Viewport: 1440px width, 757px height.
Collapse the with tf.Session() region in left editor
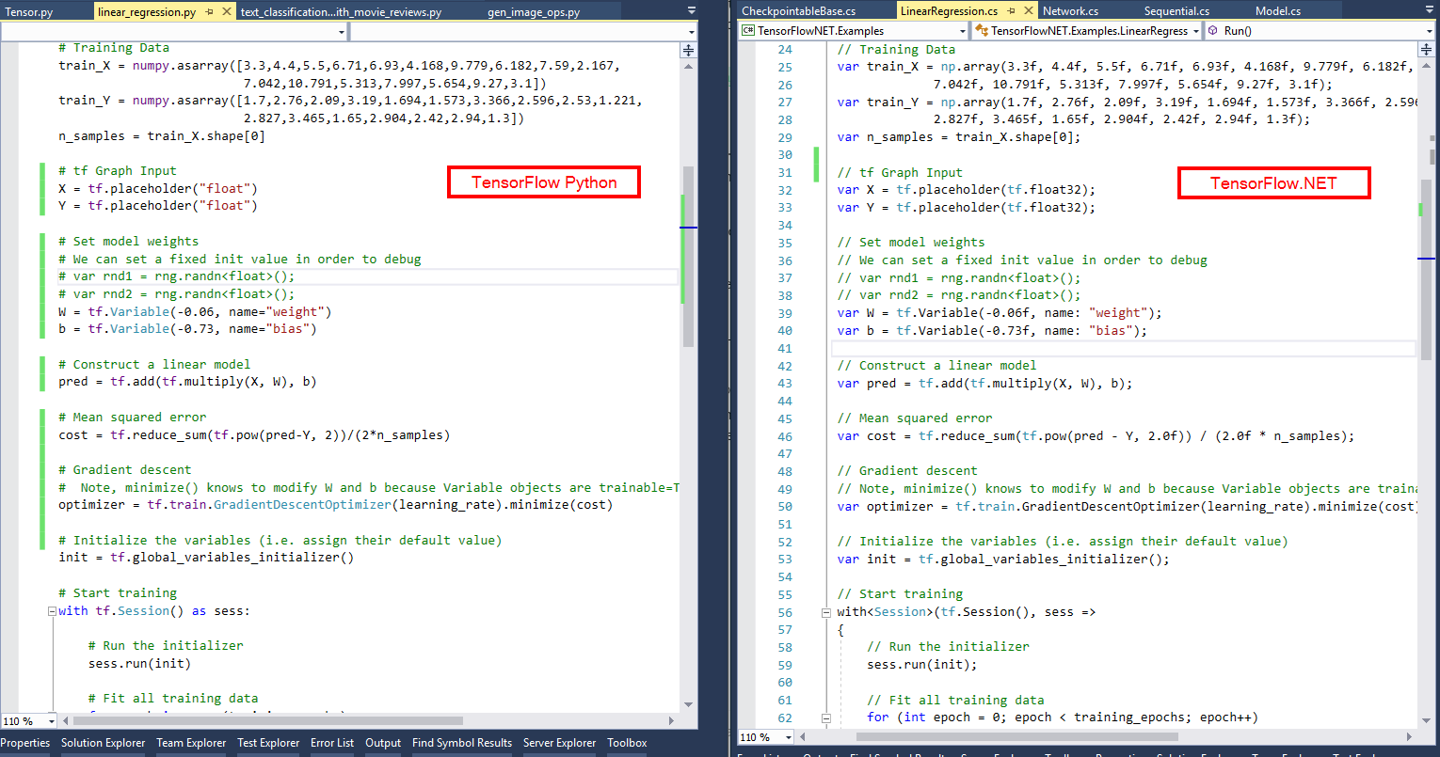(x=53, y=610)
